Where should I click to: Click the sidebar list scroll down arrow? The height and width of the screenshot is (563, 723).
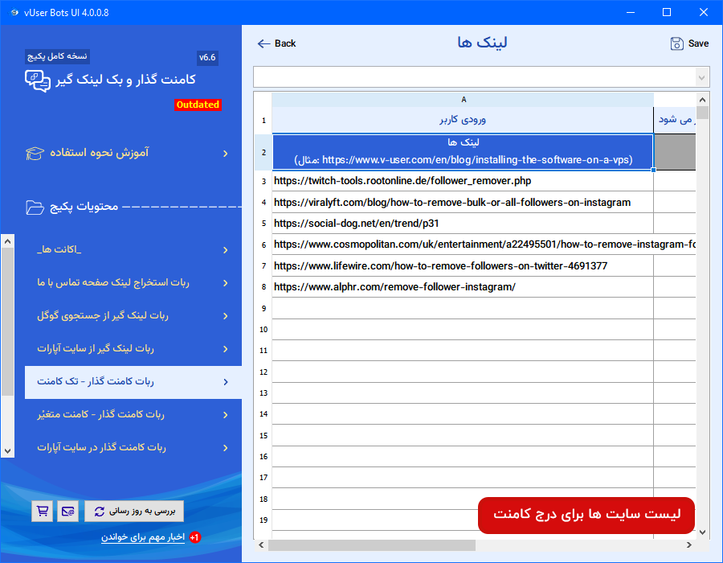click(7, 451)
